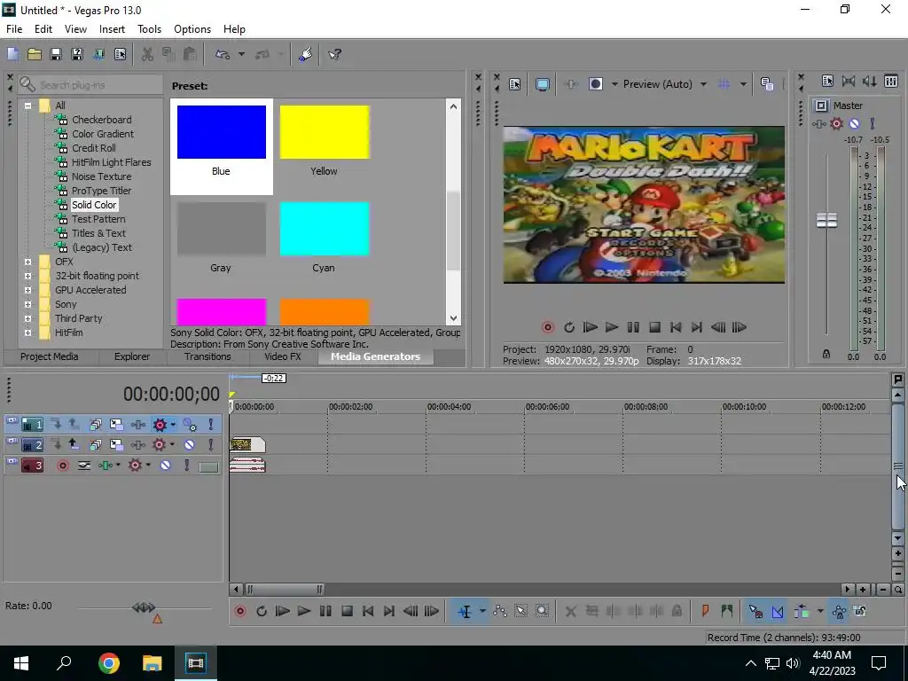Open Google Chrome from the taskbar
908x681 pixels.
click(x=109, y=663)
